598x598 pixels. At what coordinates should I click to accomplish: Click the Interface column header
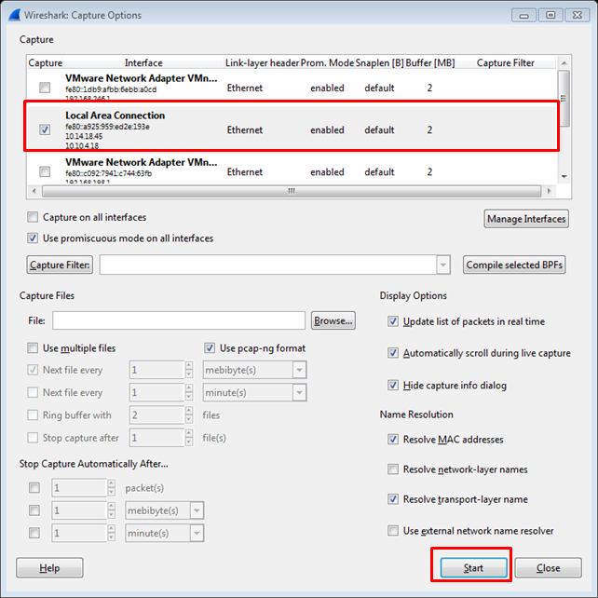pyautogui.click(x=143, y=63)
